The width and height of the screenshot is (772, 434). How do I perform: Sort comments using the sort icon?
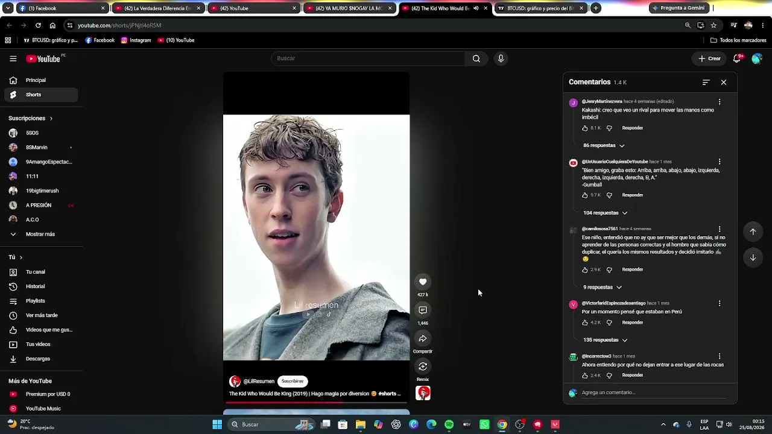click(x=706, y=82)
